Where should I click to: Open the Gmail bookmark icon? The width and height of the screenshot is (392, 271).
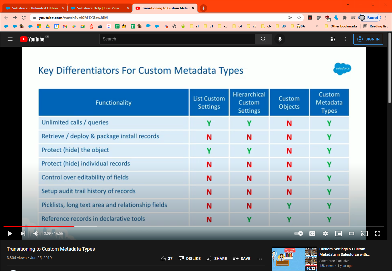pos(65,26)
